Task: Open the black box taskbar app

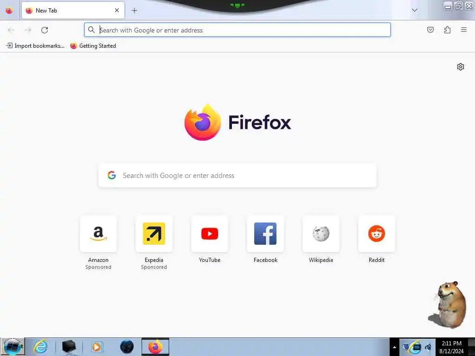Action: (69, 347)
